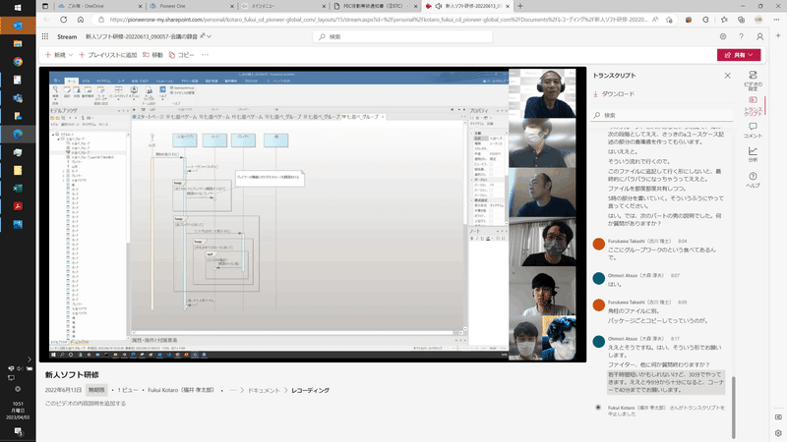The height and width of the screenshot is (442, 787).
Task: Click the transcript panel scrollbar
Action: pyautogui.click(x=733, y=406)
